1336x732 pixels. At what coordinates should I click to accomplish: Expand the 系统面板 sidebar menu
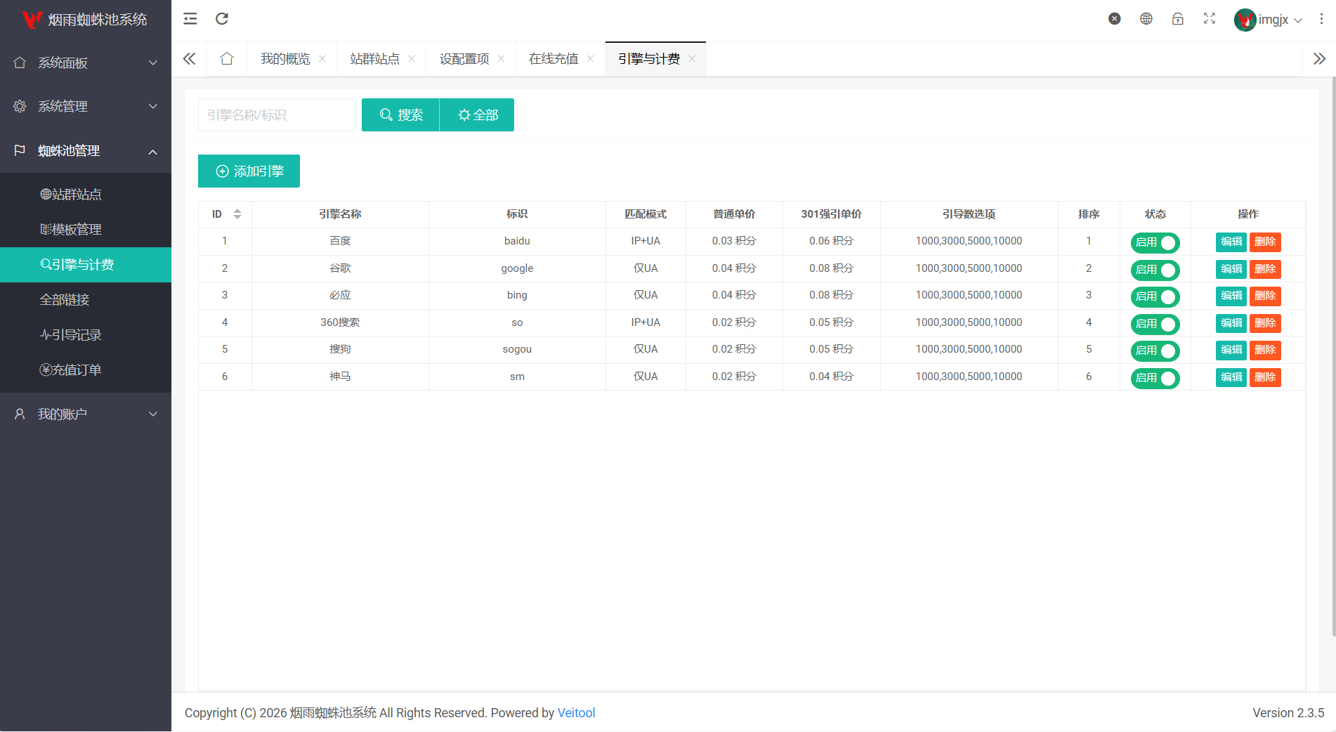click(86, 63)
